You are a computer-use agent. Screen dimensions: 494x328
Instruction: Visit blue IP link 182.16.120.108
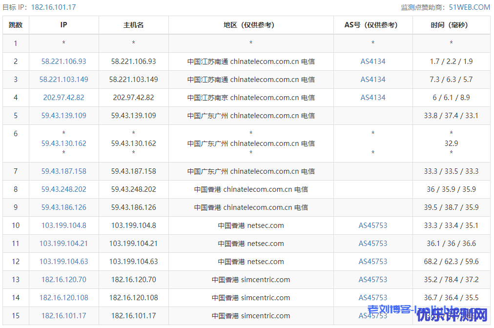point(64,298)
